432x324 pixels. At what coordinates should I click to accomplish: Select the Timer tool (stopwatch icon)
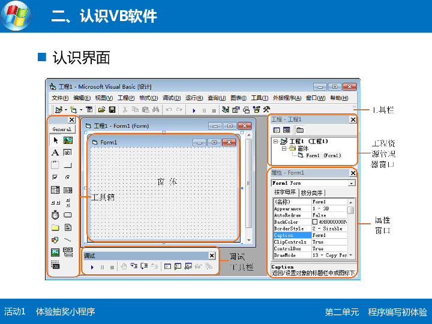pos(55,215)
